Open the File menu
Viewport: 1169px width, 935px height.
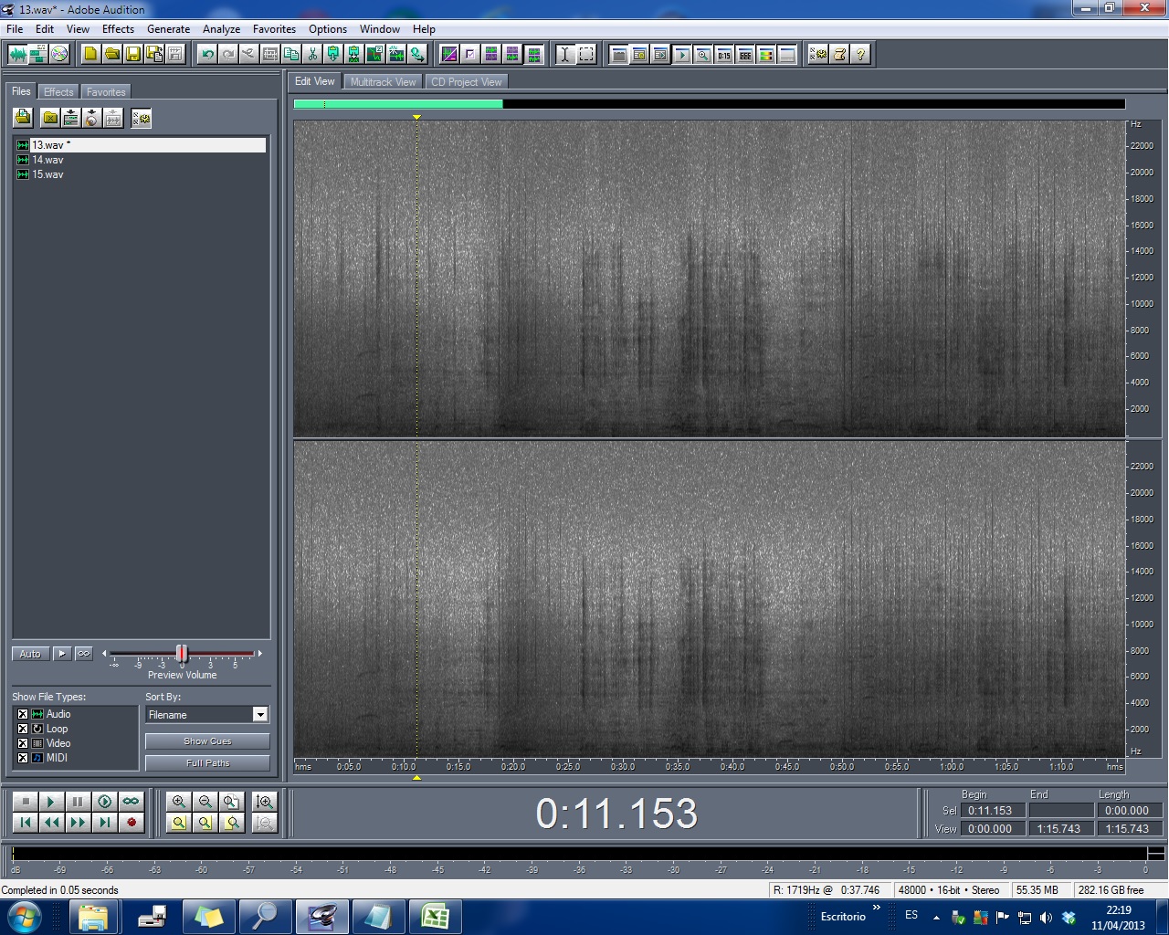point(15,29)
